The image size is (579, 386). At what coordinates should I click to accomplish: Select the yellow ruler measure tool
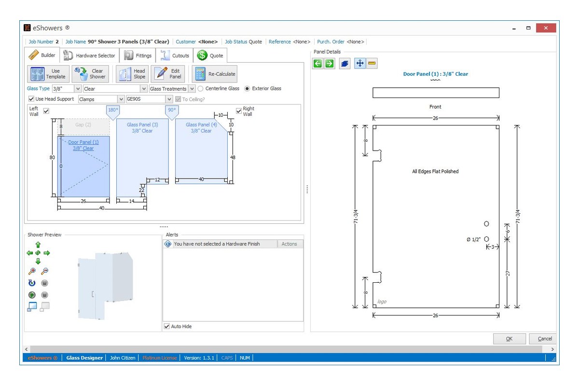[372, 63]
